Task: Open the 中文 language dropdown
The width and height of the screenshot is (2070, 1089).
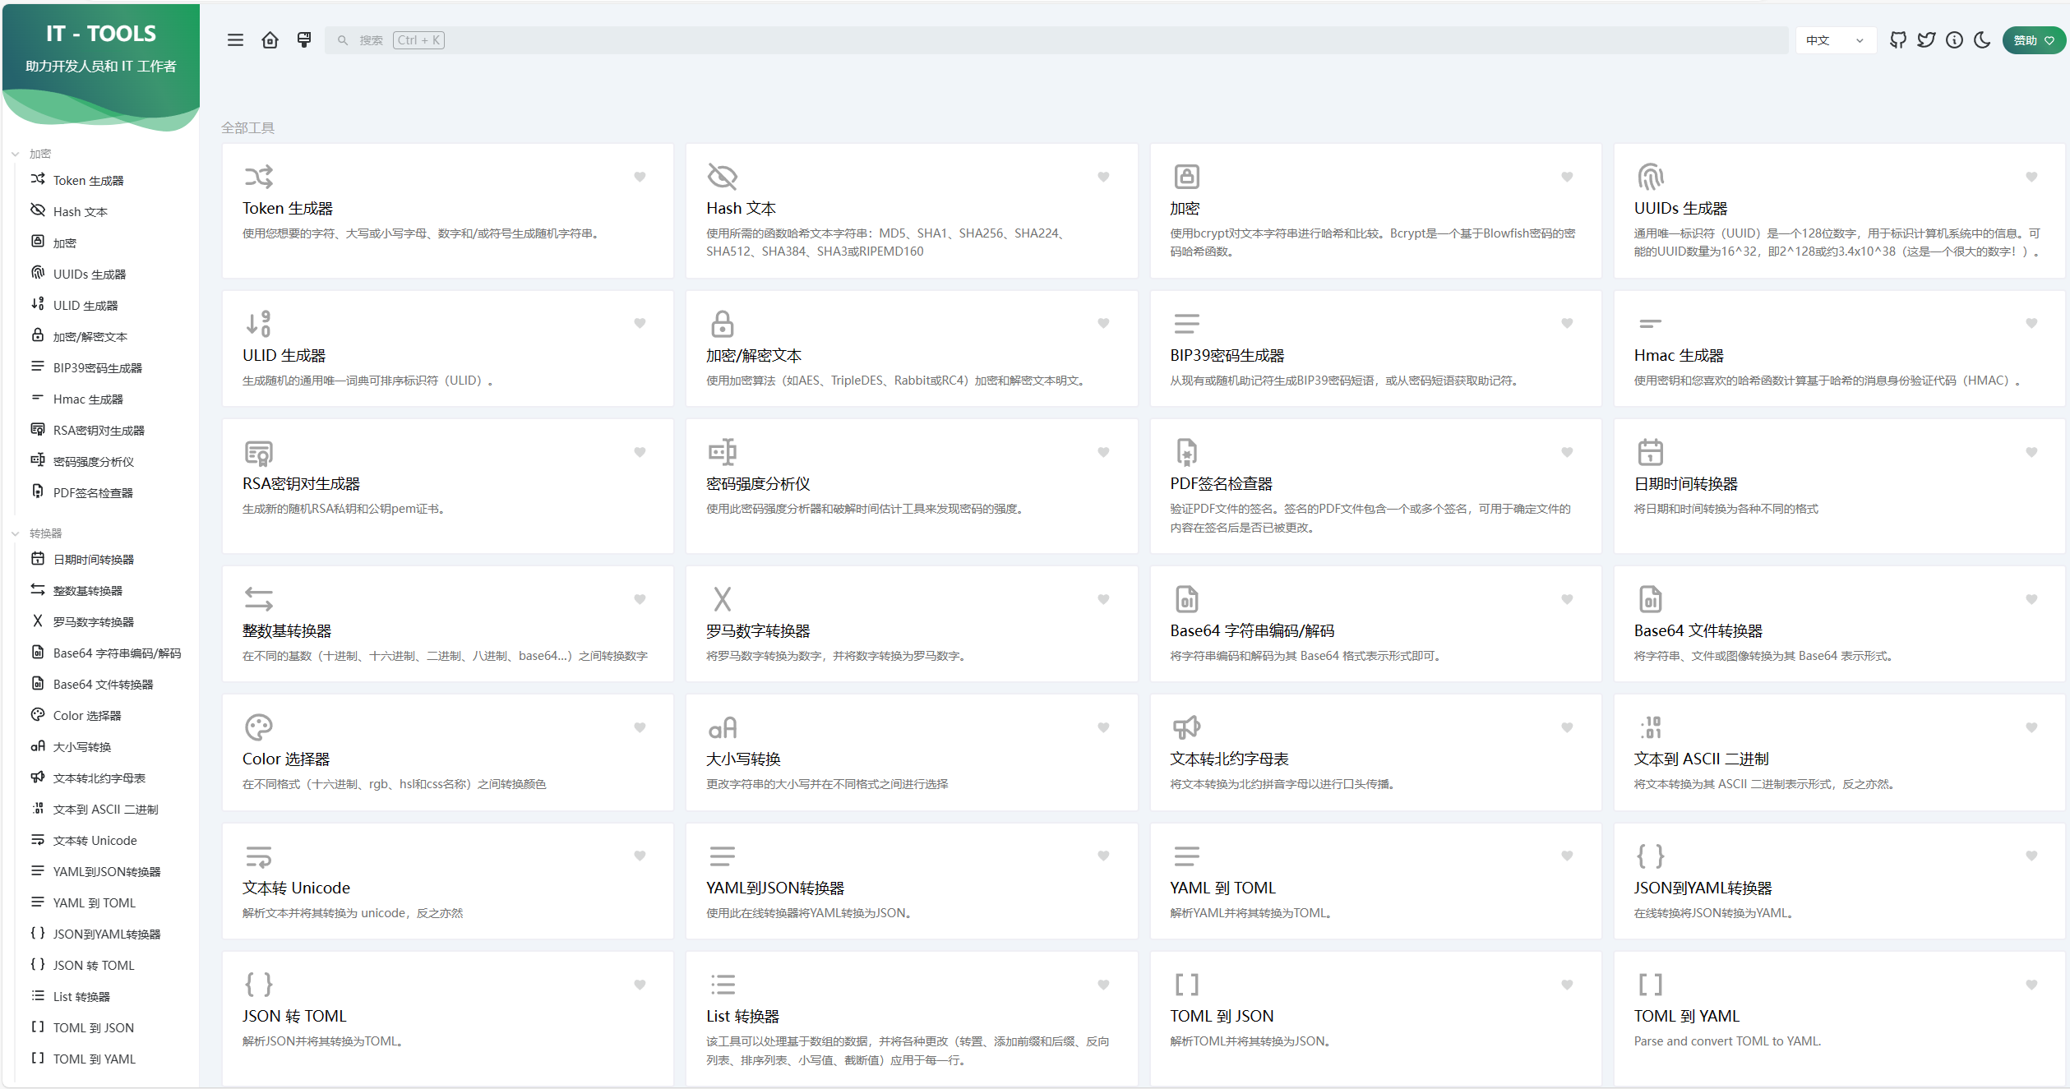Action: click(x=1835, y=40)
